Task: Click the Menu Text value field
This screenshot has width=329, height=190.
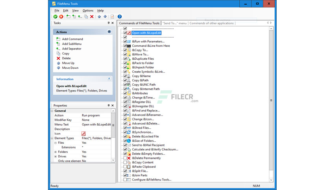Action: pyautogui.click(x=96, y=124)
